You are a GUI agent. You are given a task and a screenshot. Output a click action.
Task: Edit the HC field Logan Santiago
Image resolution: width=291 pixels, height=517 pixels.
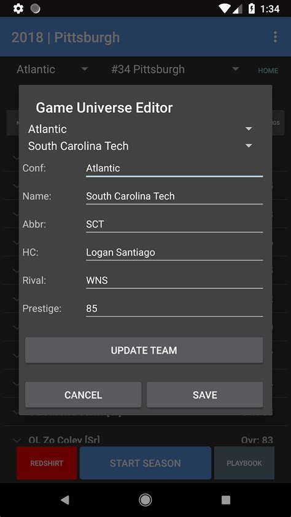[x=174, y=252]
